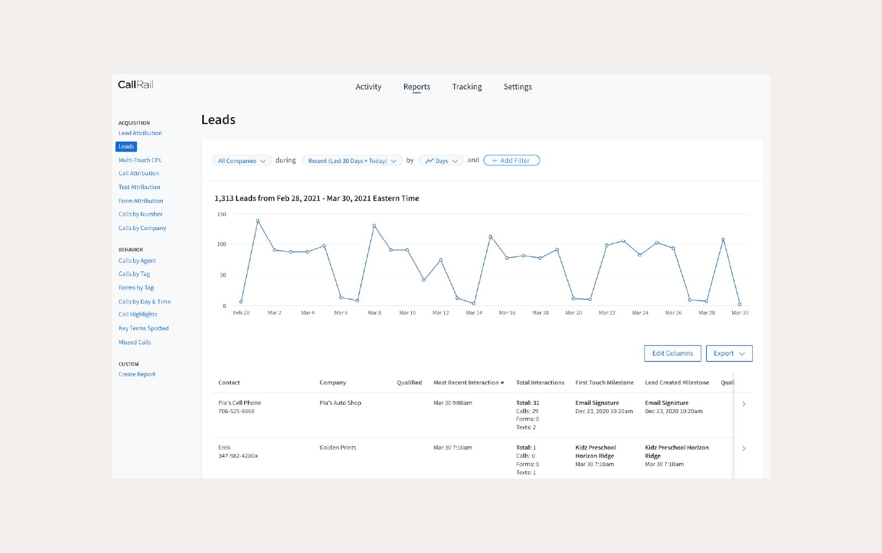Open the Tracking tab
The image size is (882, 553).
(x=467, y=87)
